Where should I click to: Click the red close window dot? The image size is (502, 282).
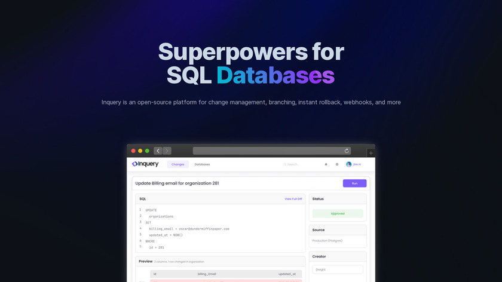click(133, 151)
